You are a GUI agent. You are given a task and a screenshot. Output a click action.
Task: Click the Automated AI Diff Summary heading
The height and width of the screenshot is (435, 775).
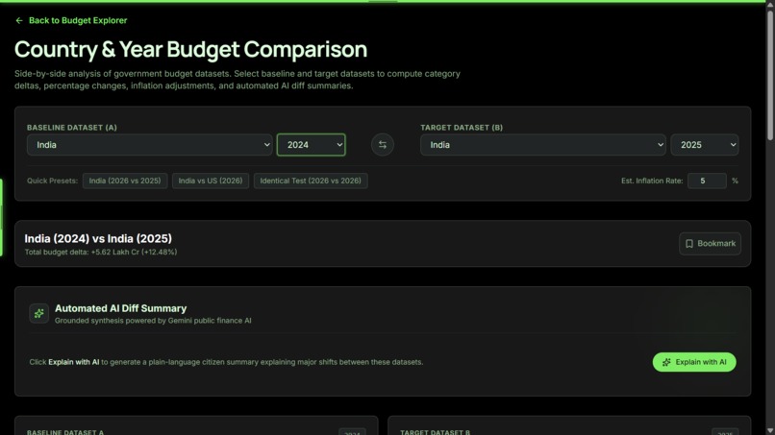point(120,308)
